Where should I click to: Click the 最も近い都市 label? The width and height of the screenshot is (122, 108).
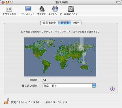31,86
